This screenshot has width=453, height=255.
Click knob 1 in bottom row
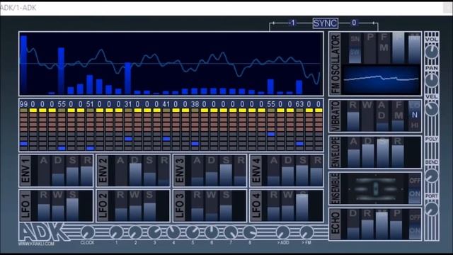(x=116, y=232)
